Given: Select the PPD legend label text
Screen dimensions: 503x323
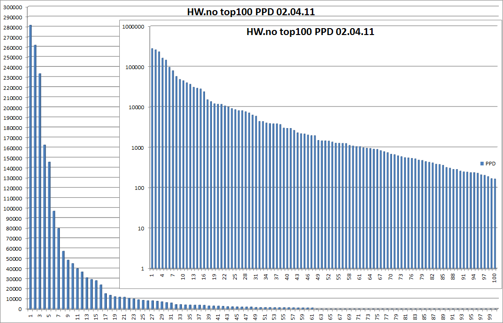Looking at the screenshot, I should [490, 164].
